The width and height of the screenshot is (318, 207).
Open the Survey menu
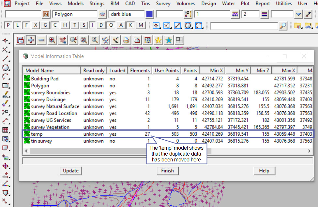pos(163,4)
